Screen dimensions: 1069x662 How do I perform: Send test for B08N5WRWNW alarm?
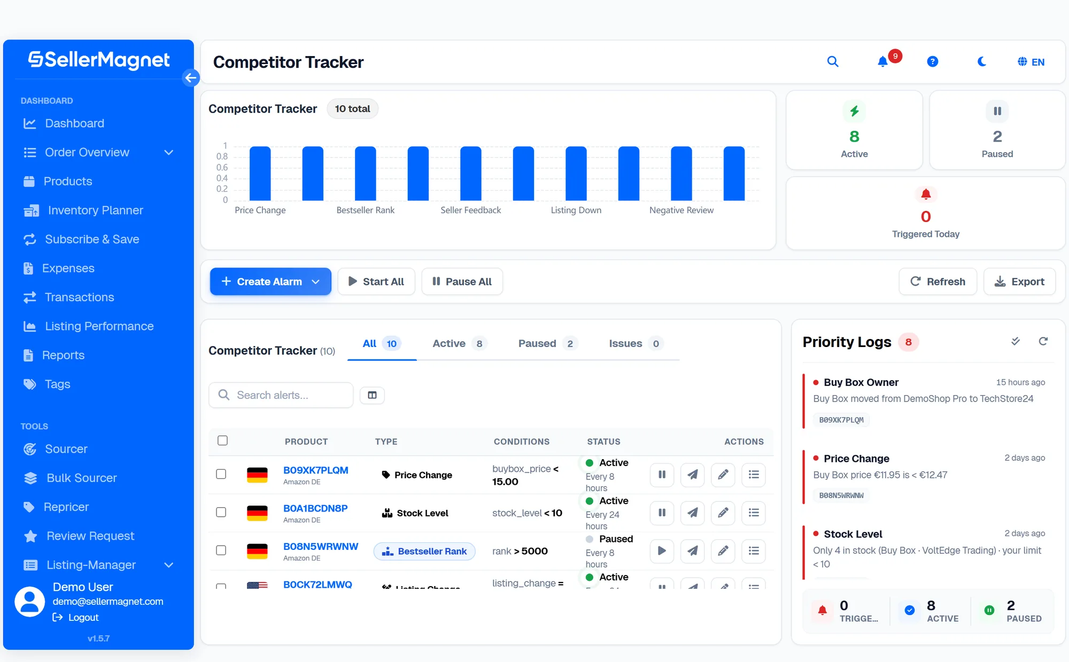[692, 551]
